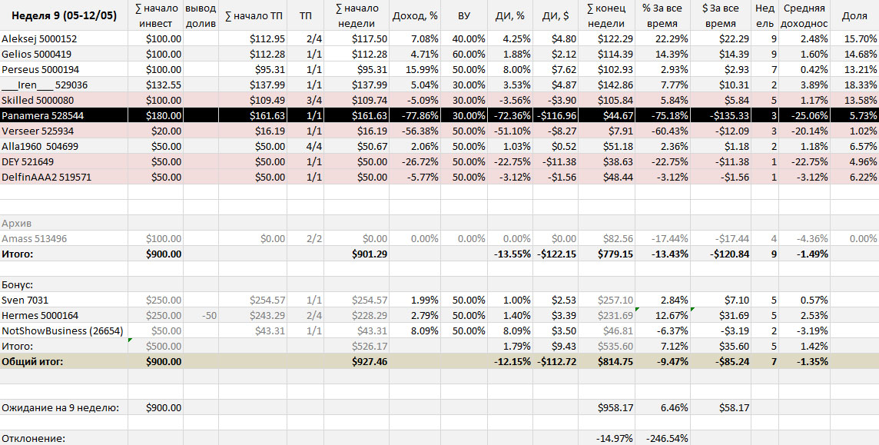Select the Perseus income cell '15.99%'
Image resolution: width=879 pixels, height=445 pixels.
click(415, 69)
